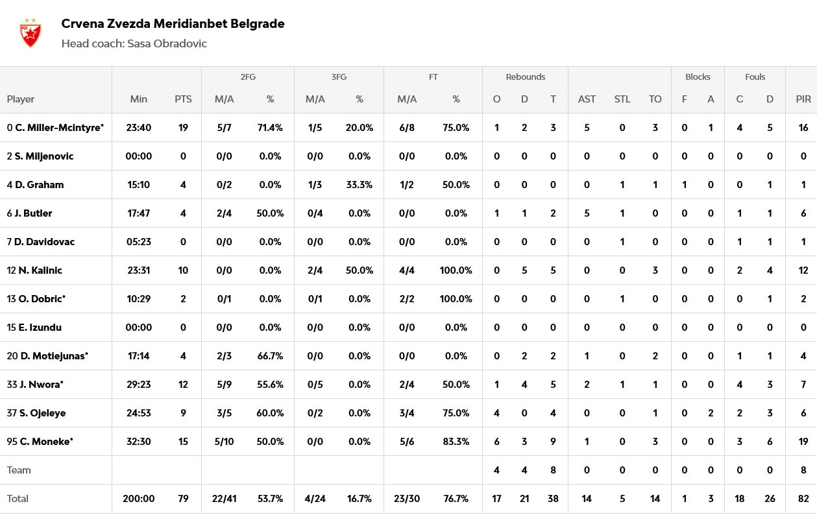
Task: Open O. Dobric's profile
Action: click(40, 299)
